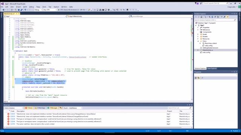
Task: Click the bookmark flag toolbar icon
Action: [x=127, y=10]
